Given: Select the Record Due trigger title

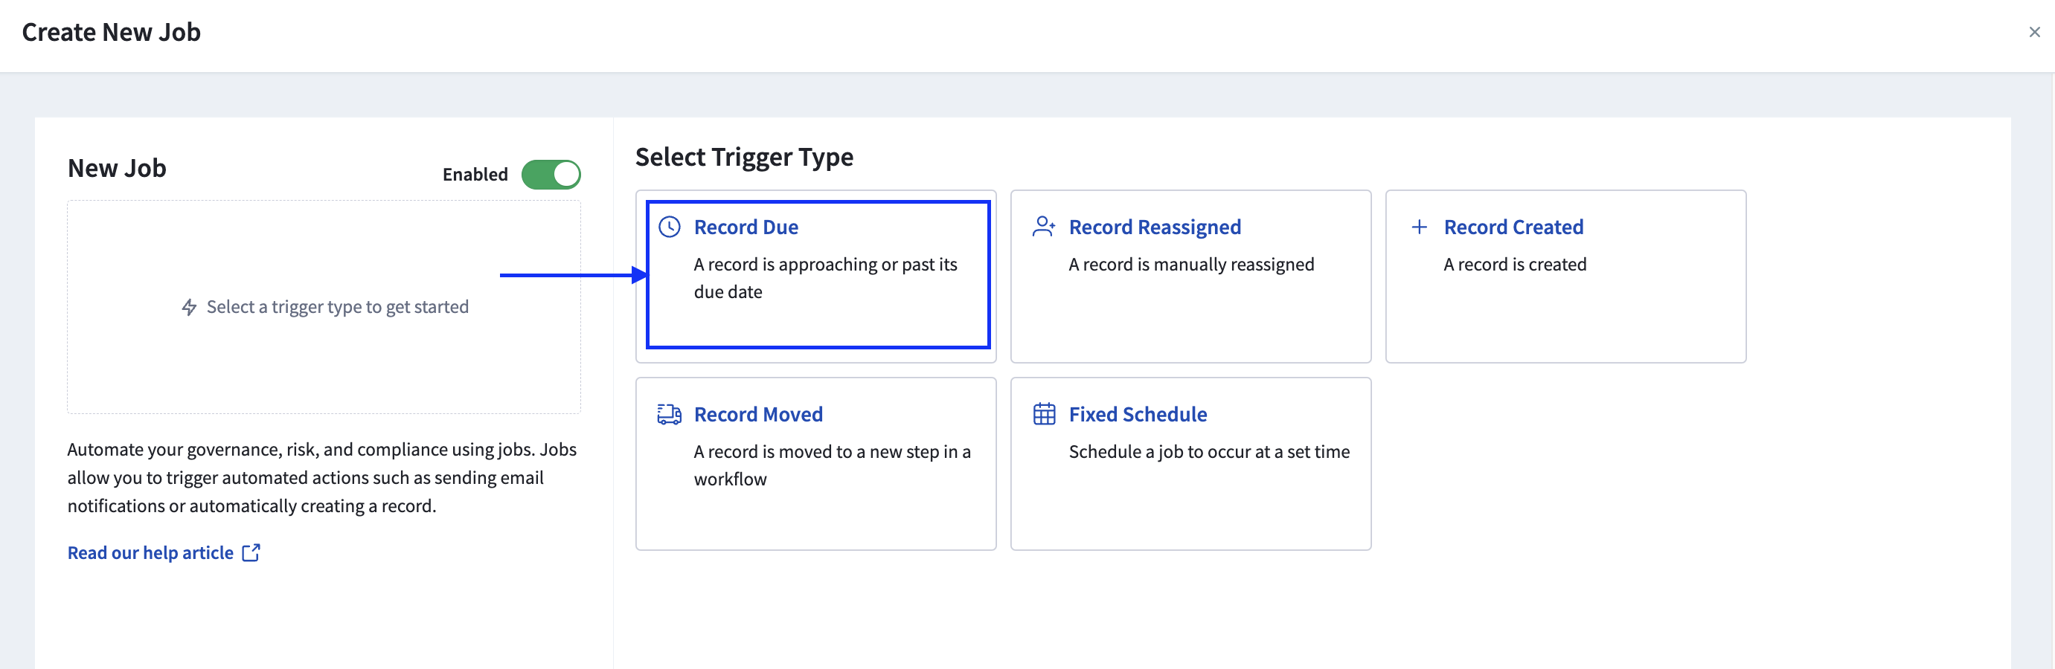Looking at the screenshot, I should click(746, 227).
